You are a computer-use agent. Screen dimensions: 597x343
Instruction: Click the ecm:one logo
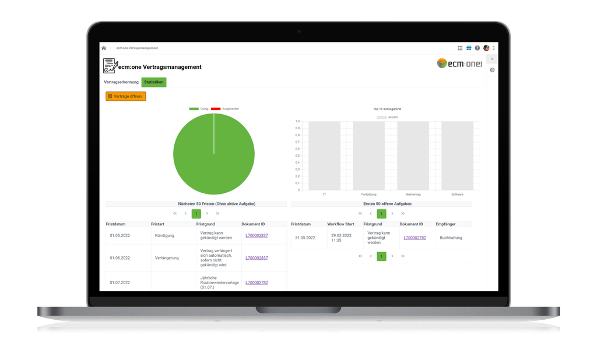(459, 63)
